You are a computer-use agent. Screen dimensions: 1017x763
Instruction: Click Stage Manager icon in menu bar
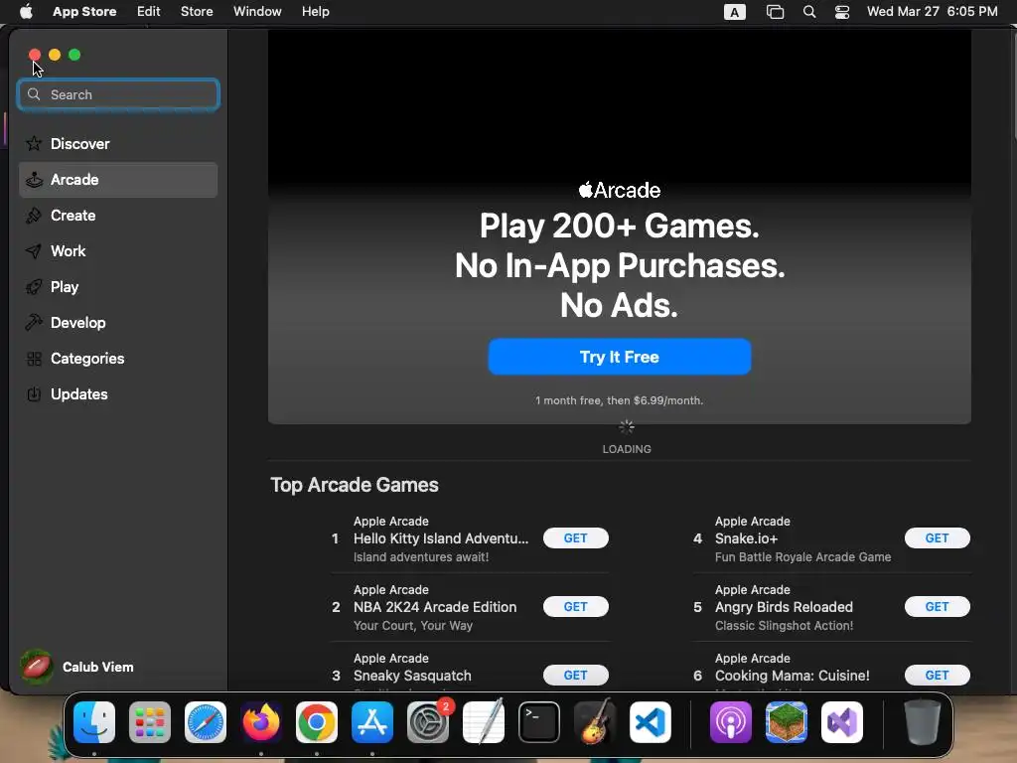click(x=775, y=12)
